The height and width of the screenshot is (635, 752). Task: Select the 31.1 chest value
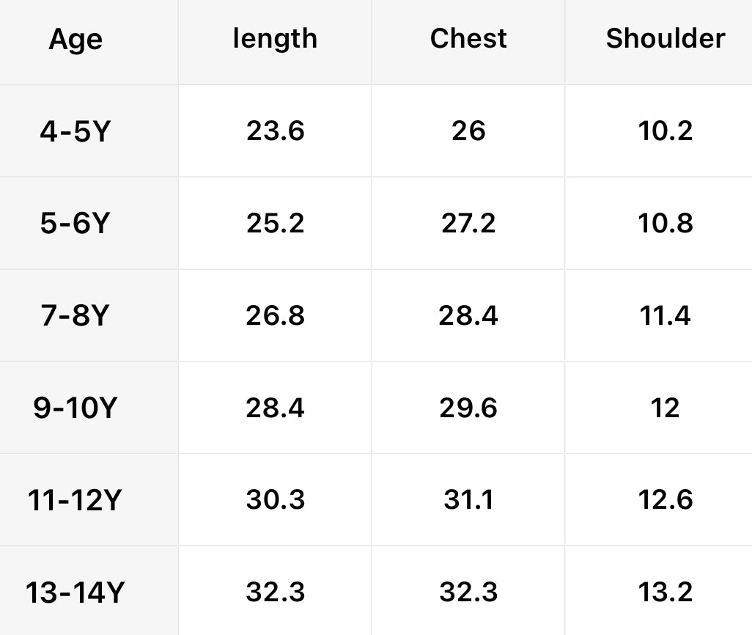[468, 500]
